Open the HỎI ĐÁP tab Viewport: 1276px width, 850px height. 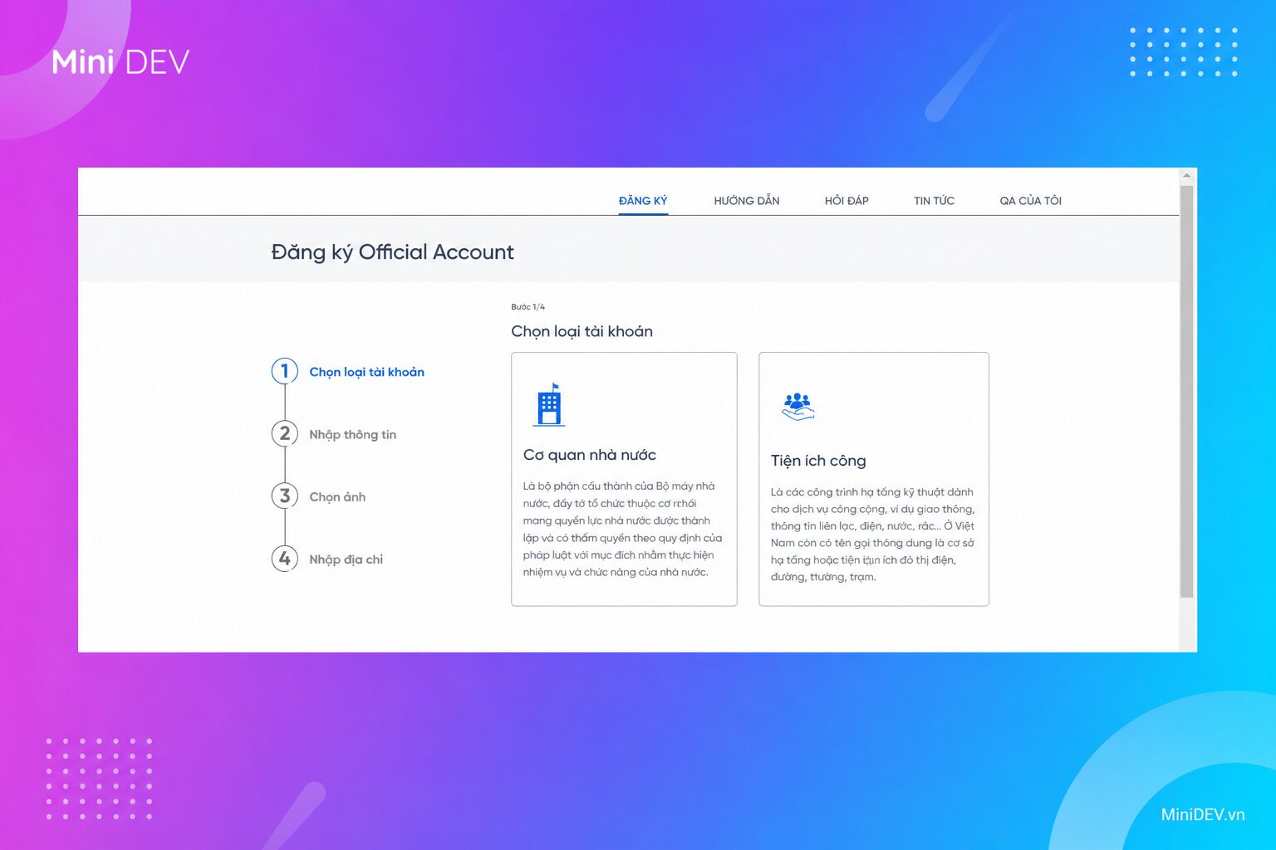(847, 201)
